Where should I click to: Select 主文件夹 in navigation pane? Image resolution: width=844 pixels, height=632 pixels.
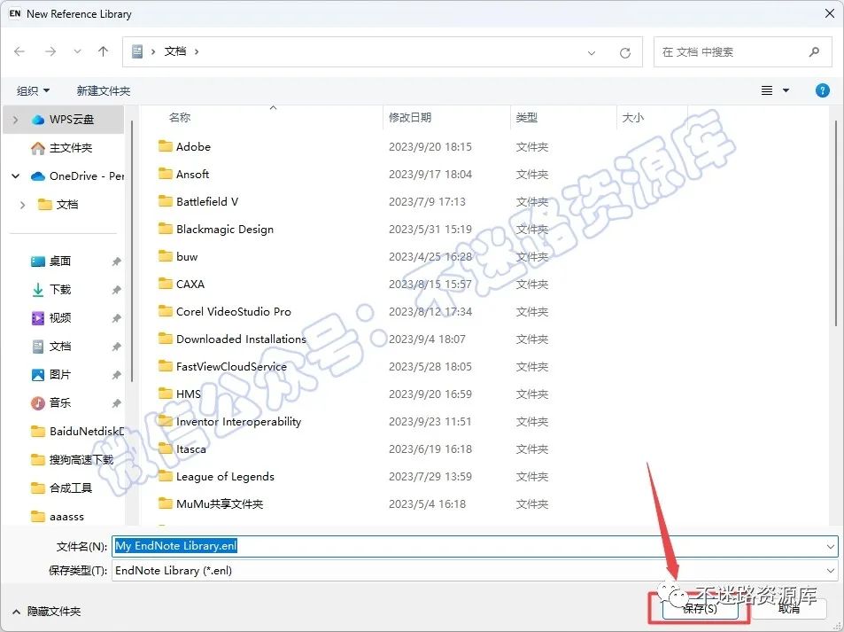71,148
